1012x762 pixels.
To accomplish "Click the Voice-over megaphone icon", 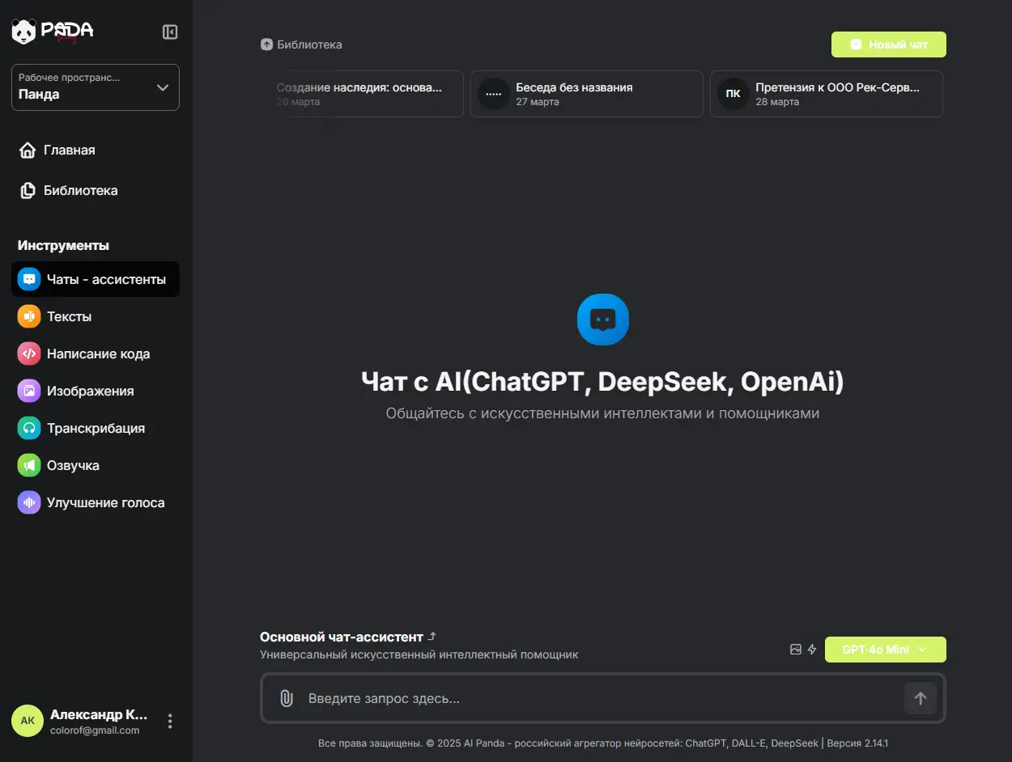I will 29,465.
